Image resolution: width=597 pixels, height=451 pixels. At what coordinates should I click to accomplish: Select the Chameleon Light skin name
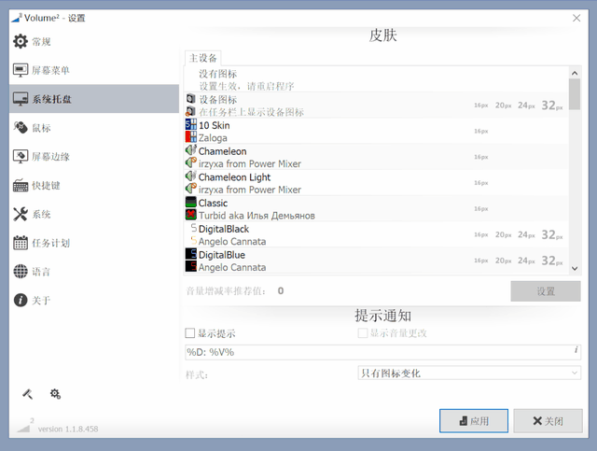234,177
